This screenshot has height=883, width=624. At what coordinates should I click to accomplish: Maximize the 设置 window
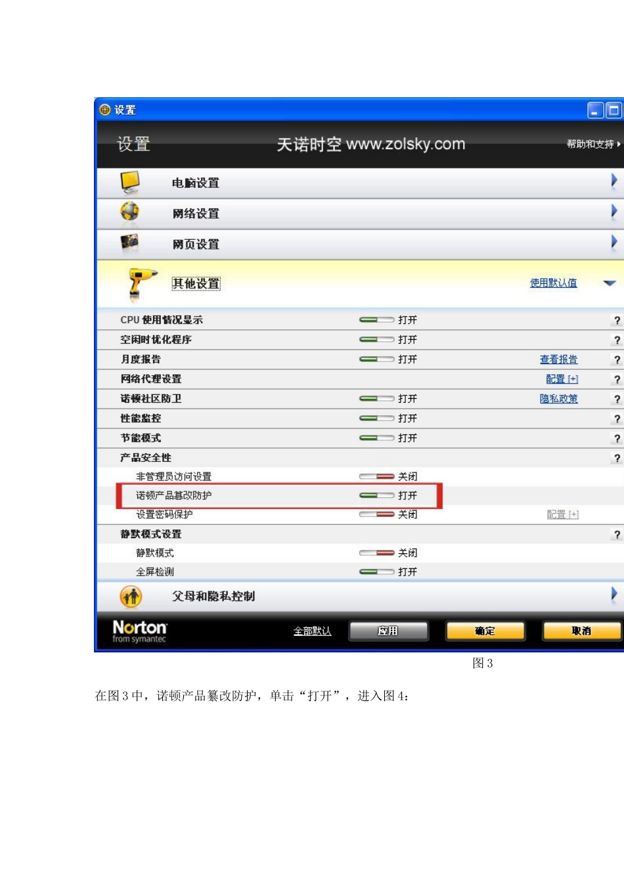pyautogui.click(x=613, y=110)
